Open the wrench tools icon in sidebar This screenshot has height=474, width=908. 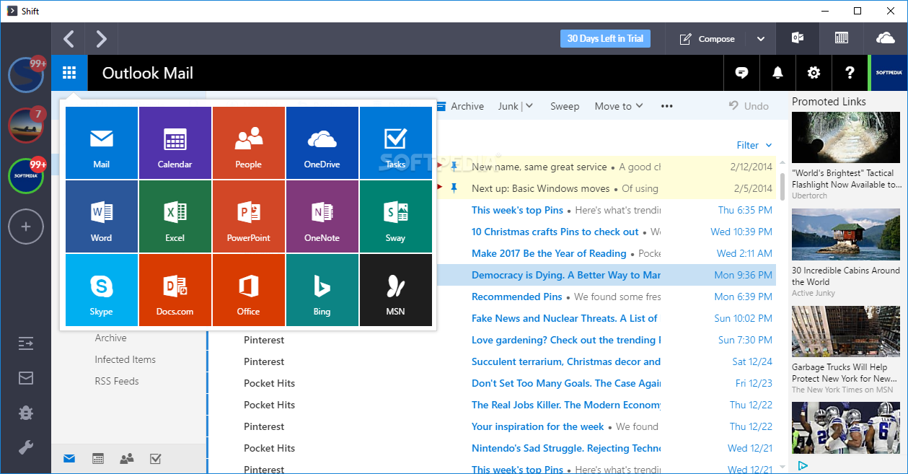(x=26, y=447)
